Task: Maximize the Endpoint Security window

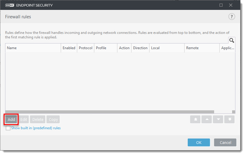Action: [221, 5]
